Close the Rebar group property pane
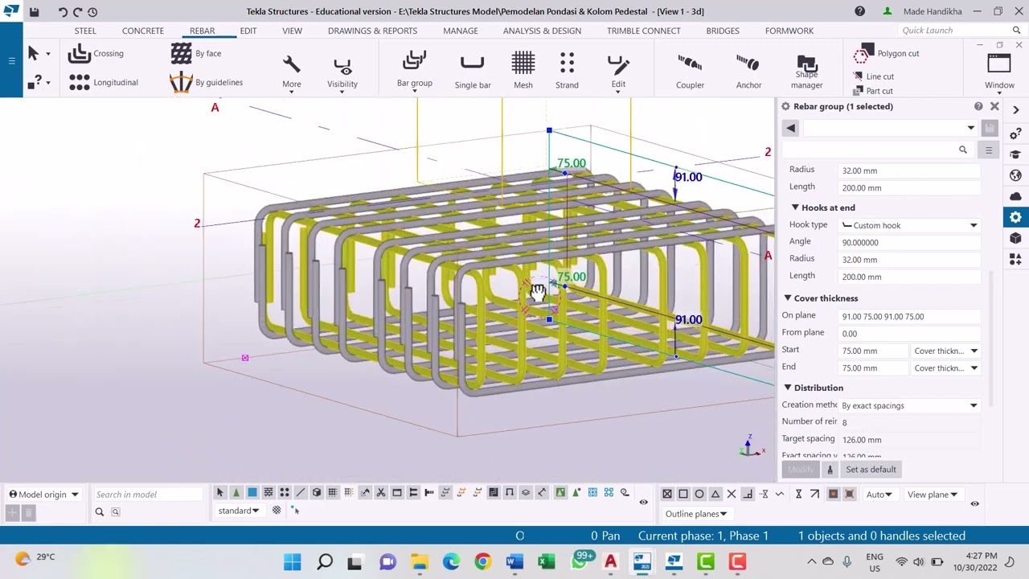 tap(994, 106)
